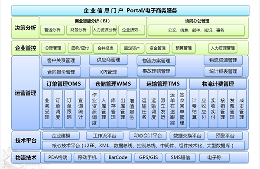Select the 运输任务 column

coord(144,109)
